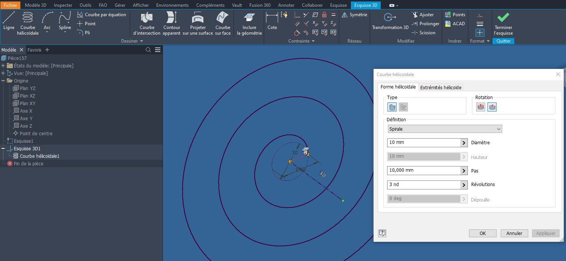Switch to the Inspecter ribbon tab
The image size is (566, 261).
coord(63,5)
